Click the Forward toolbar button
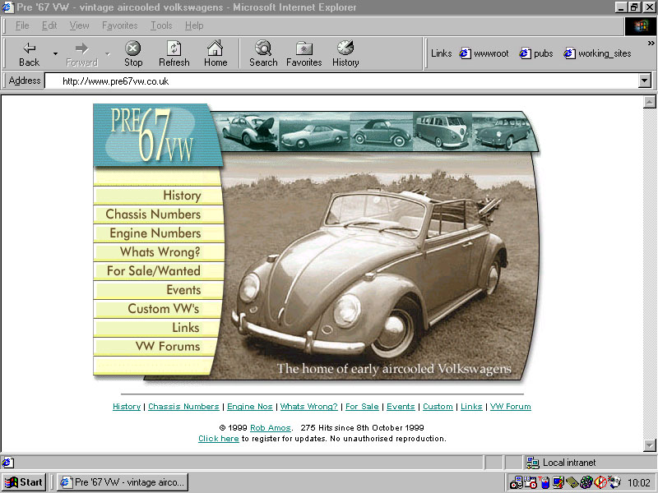Screen dimensions: 658x493 coord(81,54)
